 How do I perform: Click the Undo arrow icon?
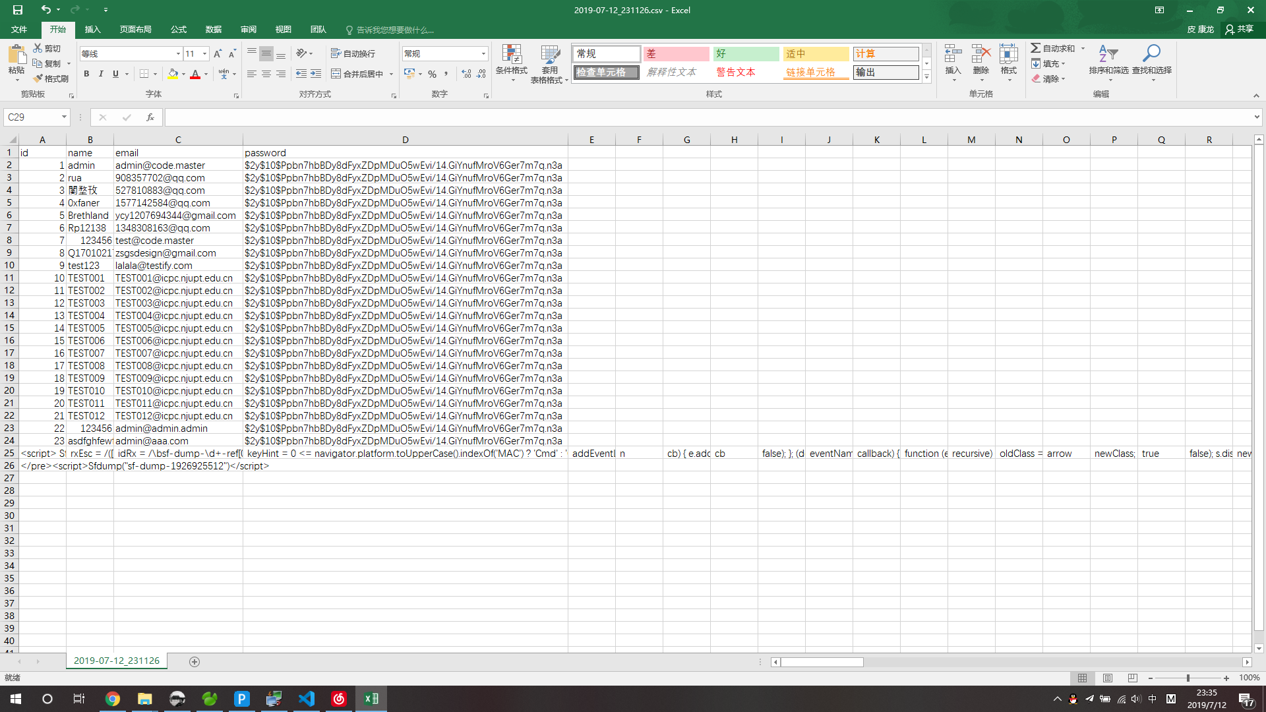pyautogui.click(x=45, y=10)
